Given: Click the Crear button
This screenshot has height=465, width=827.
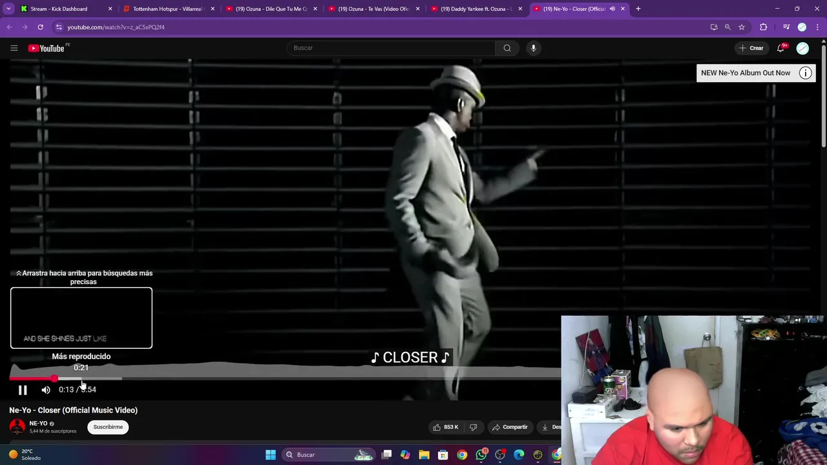Looking at the screenshot, I should pyautogui.click(x=751, y=48).
